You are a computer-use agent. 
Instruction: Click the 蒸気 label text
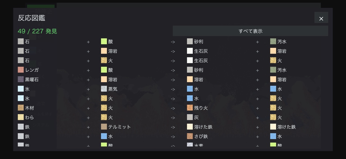click(113, 89)
